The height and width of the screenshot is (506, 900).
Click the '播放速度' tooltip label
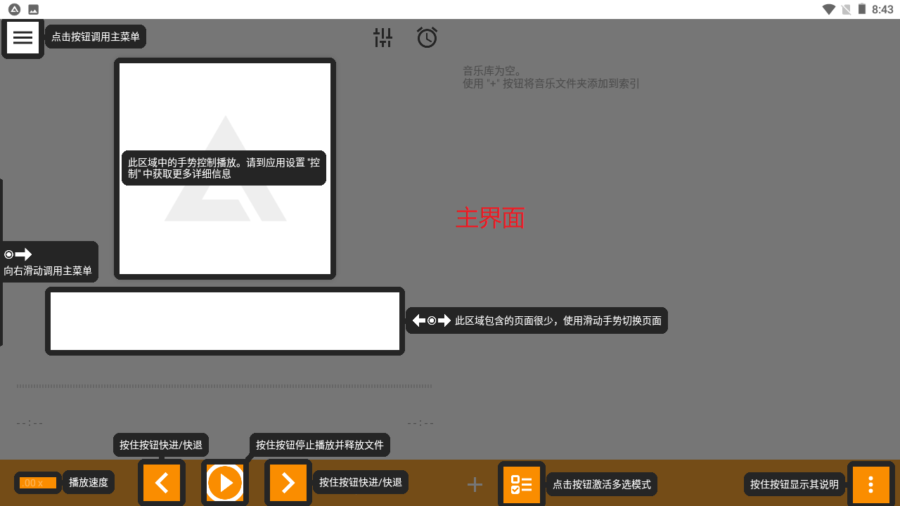pyautogui.click(x=89, y=483)
